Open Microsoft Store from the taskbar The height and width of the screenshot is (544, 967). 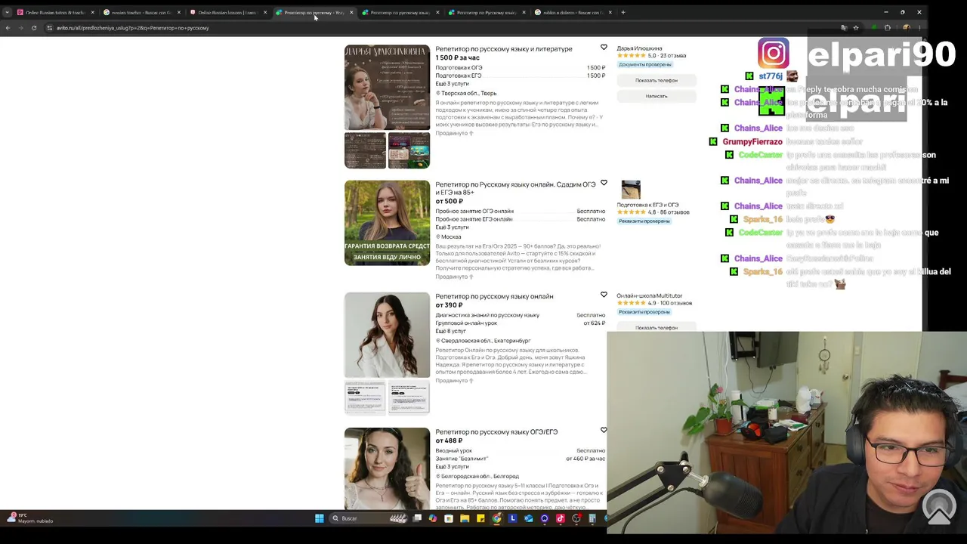pos(449,518)
